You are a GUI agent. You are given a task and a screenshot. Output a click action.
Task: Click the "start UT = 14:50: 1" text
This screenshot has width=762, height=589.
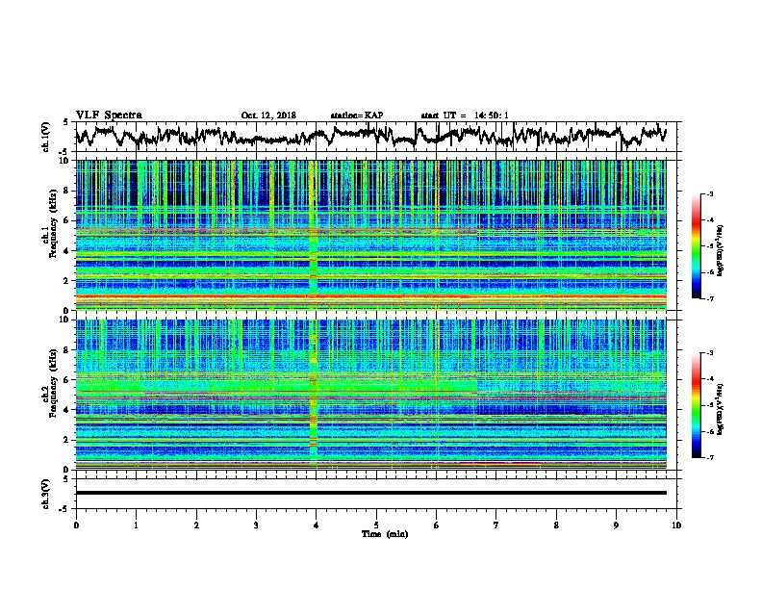(465, 115)
